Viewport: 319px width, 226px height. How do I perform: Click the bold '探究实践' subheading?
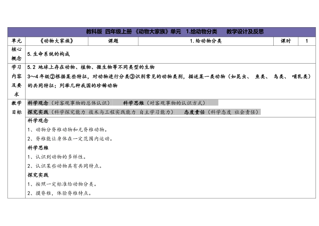pos(38,175)
